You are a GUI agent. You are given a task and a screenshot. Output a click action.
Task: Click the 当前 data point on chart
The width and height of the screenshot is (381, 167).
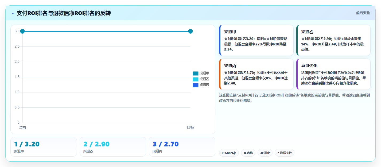(x=22, y=31)
